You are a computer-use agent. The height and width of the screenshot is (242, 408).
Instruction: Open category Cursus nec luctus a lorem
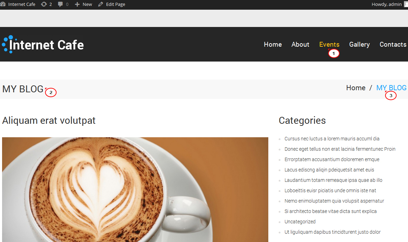[x=332, y=139]
